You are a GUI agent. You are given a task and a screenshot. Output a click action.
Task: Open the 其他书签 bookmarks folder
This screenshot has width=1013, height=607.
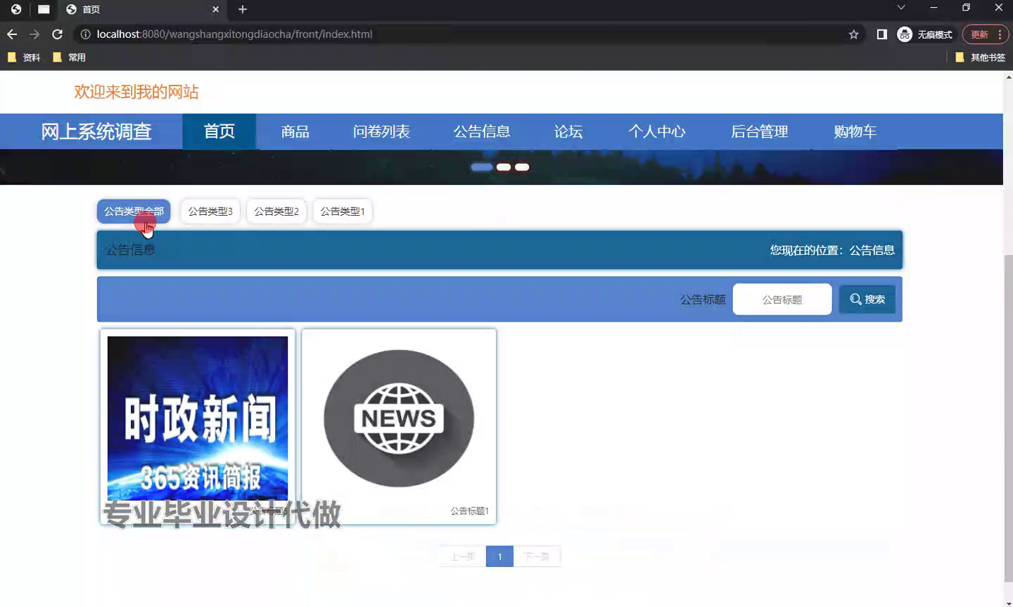tap(980, 58)
